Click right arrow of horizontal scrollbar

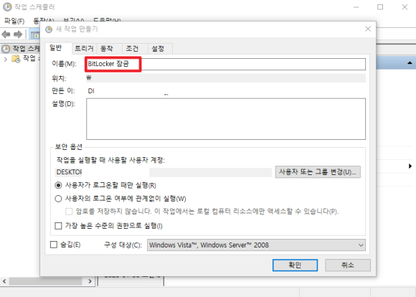90,281
